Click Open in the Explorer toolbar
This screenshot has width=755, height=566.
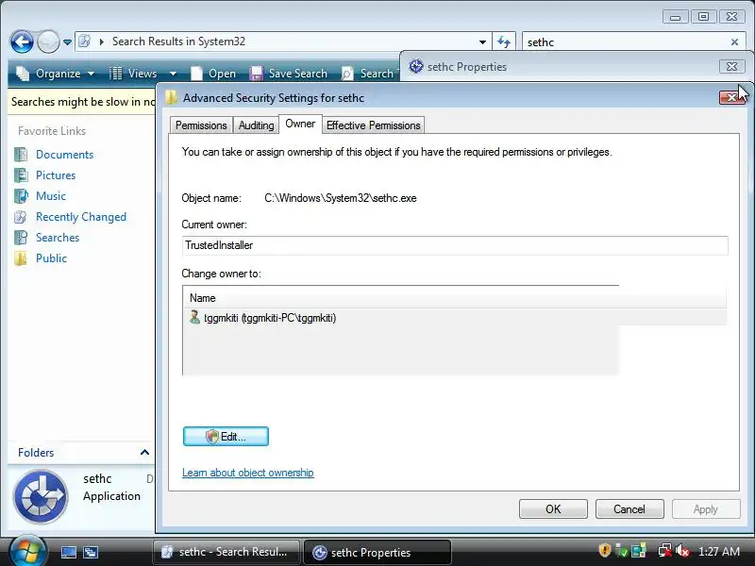(213, 74)
